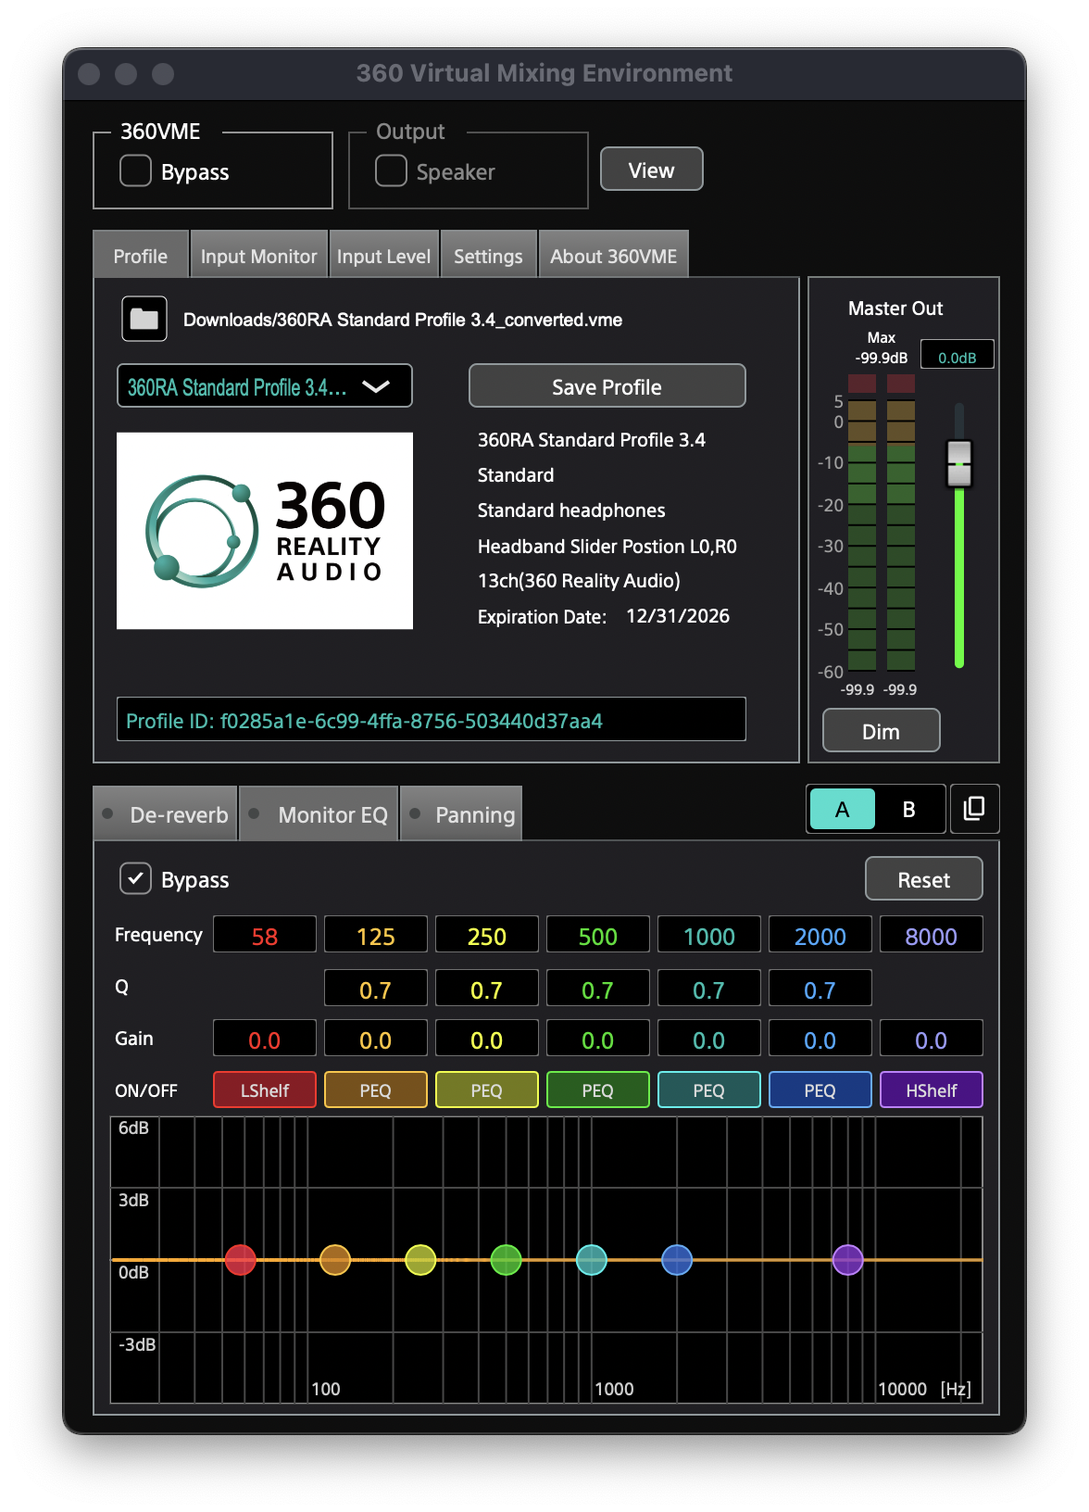The height and width of the screenshot is (1512, 1089).
Task: Switch to the Input Monitor tab
Action: tap(258, 257)
